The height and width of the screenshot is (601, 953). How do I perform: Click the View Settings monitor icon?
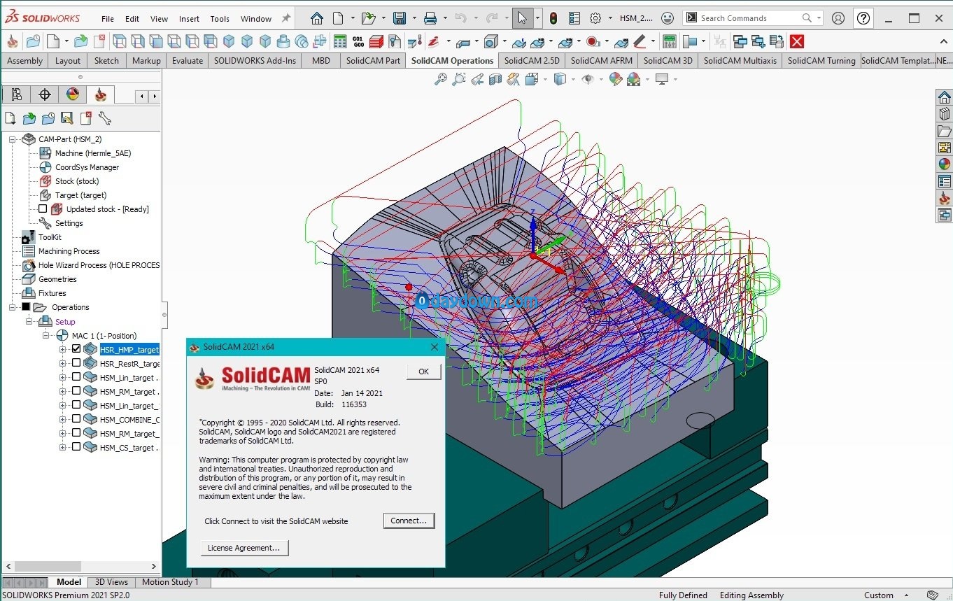click(x=662, y=80)
